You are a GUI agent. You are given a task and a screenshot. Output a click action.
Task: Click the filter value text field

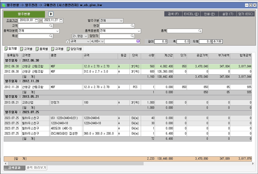click(122, 41)
